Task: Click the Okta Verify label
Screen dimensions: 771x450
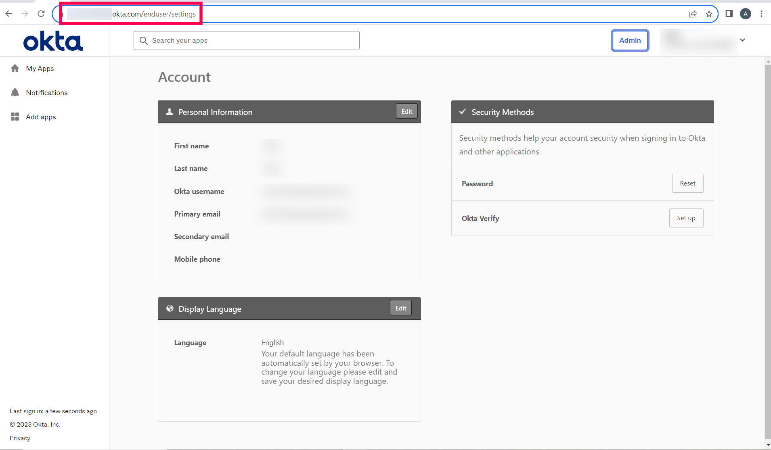Action: (x=480, y=219)
